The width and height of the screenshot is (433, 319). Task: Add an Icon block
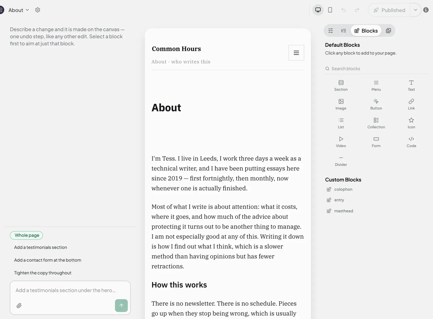tap(411, 123)
